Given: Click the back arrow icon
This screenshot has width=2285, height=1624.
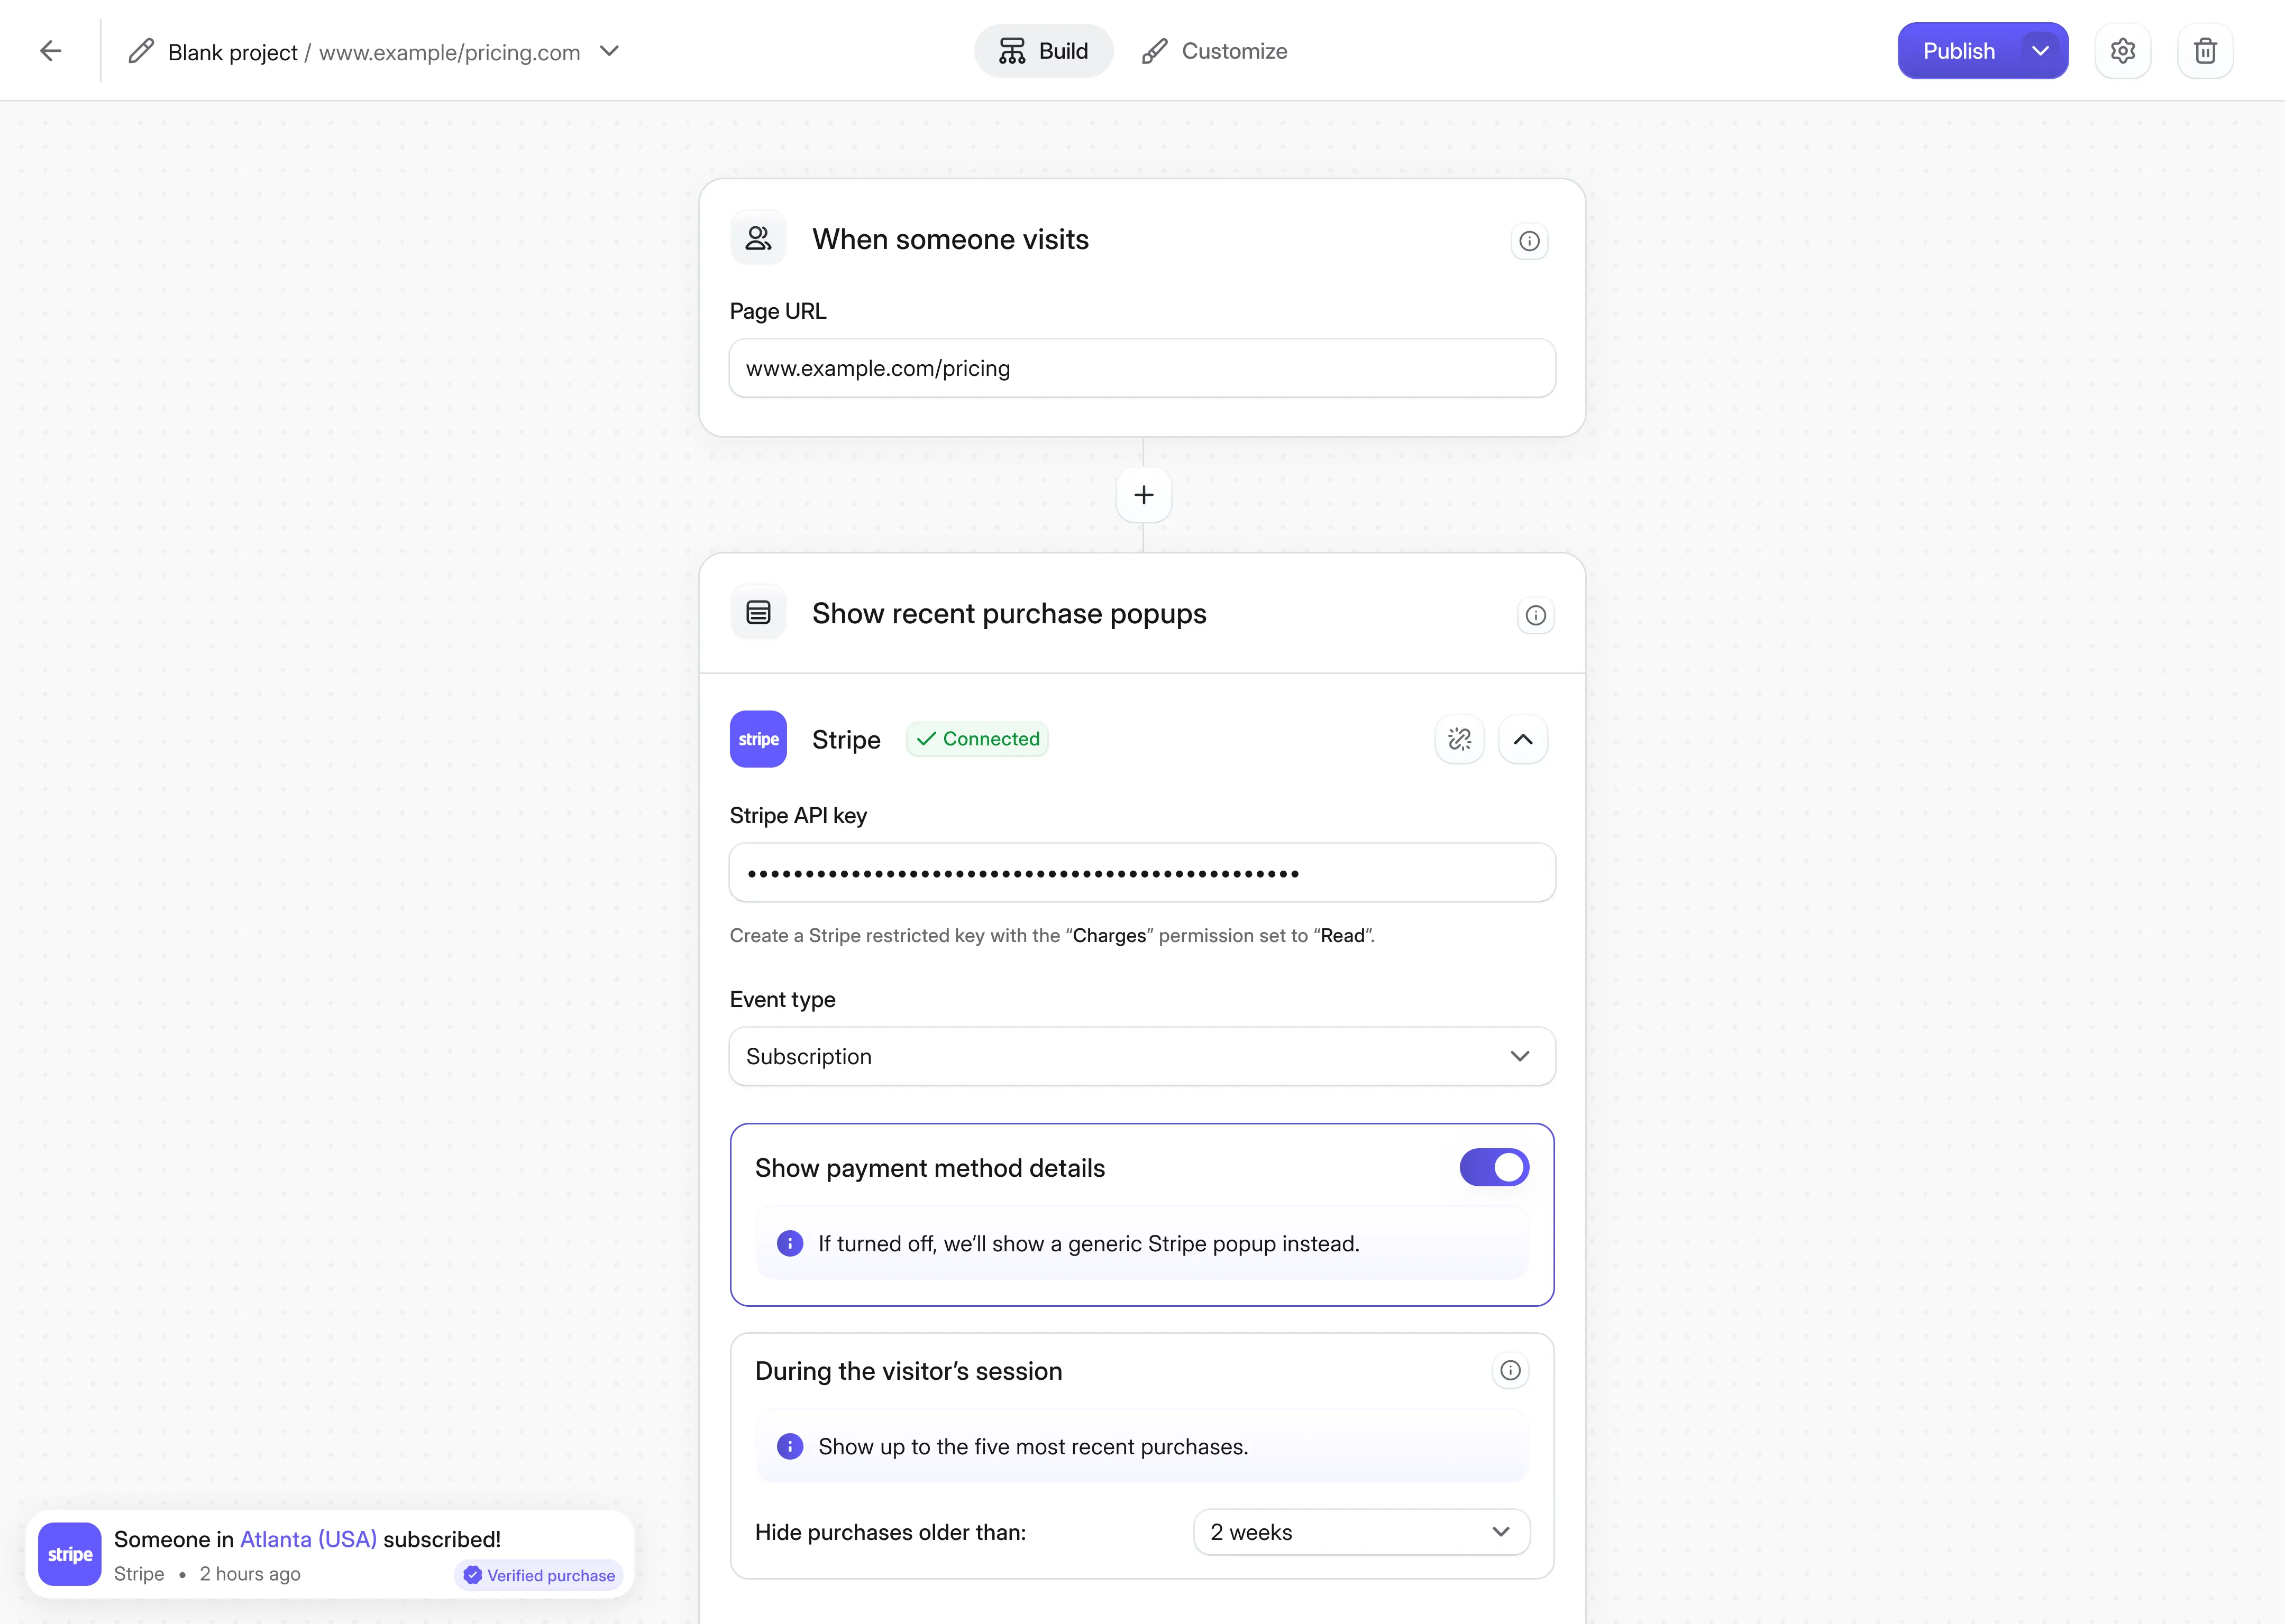Looking at the screenshot, I should [x=51, y=51].
